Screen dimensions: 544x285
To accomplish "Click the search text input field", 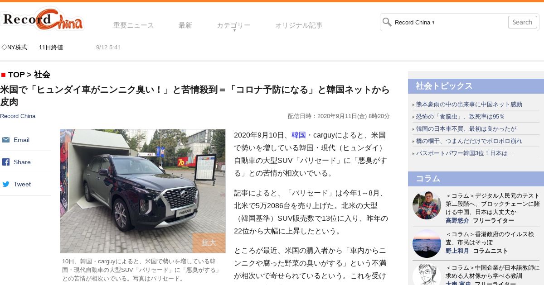I will [x=471, y=22].
